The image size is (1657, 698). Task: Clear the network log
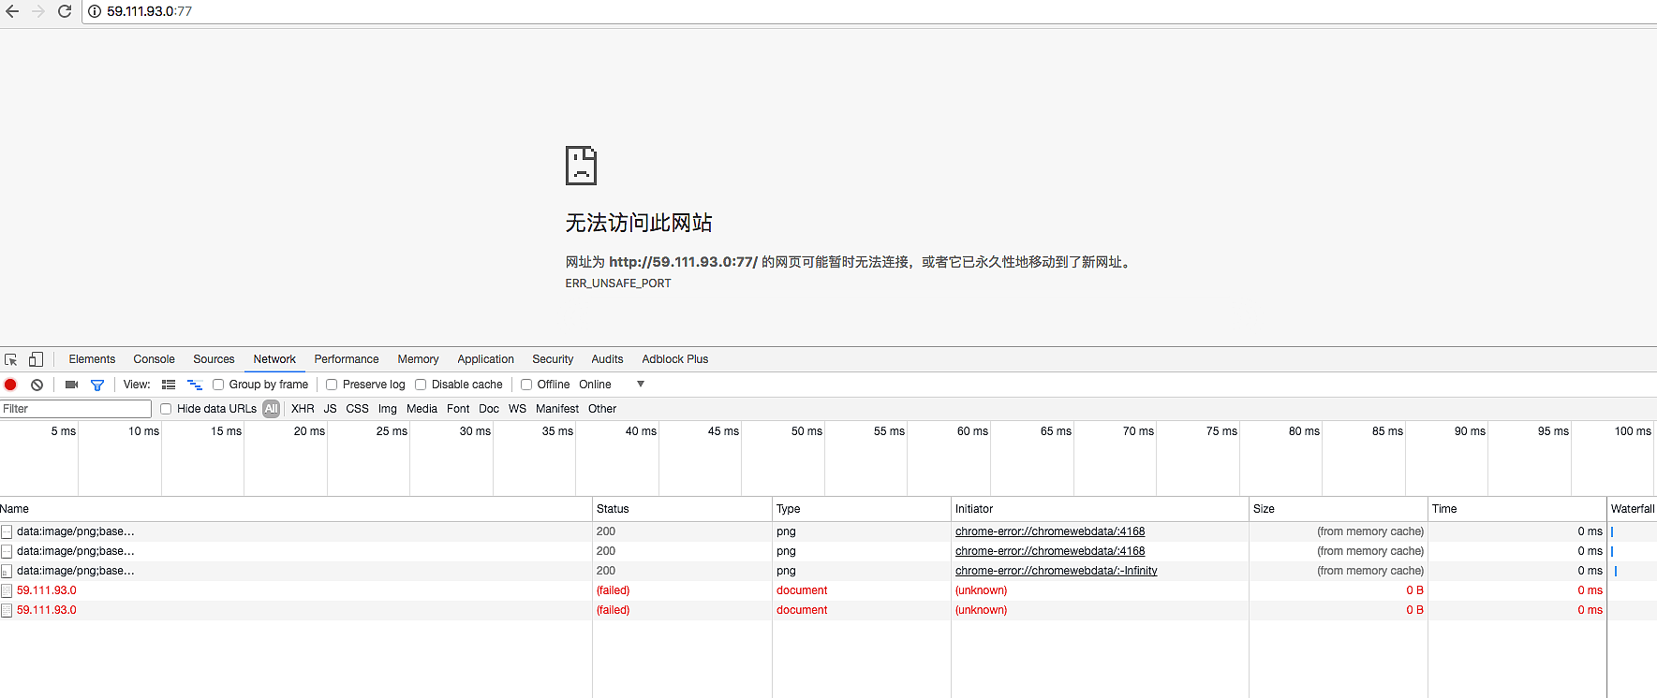tap(37, 385)
